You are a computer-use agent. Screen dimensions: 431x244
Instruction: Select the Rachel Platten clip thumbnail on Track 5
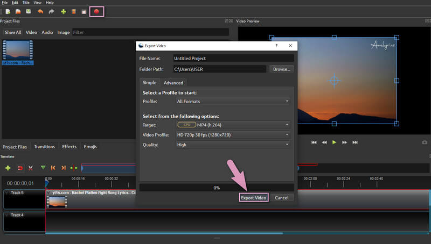pos(57,202)
